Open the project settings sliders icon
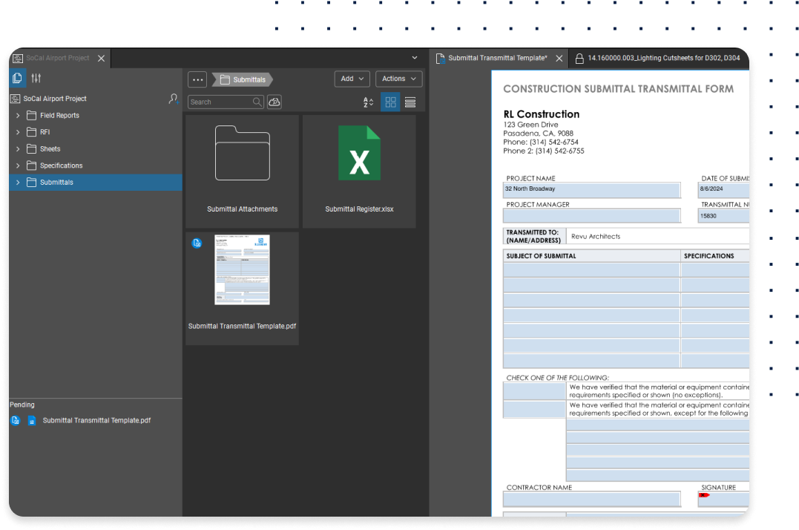The image size is (799, 530). tap(36, 78)
